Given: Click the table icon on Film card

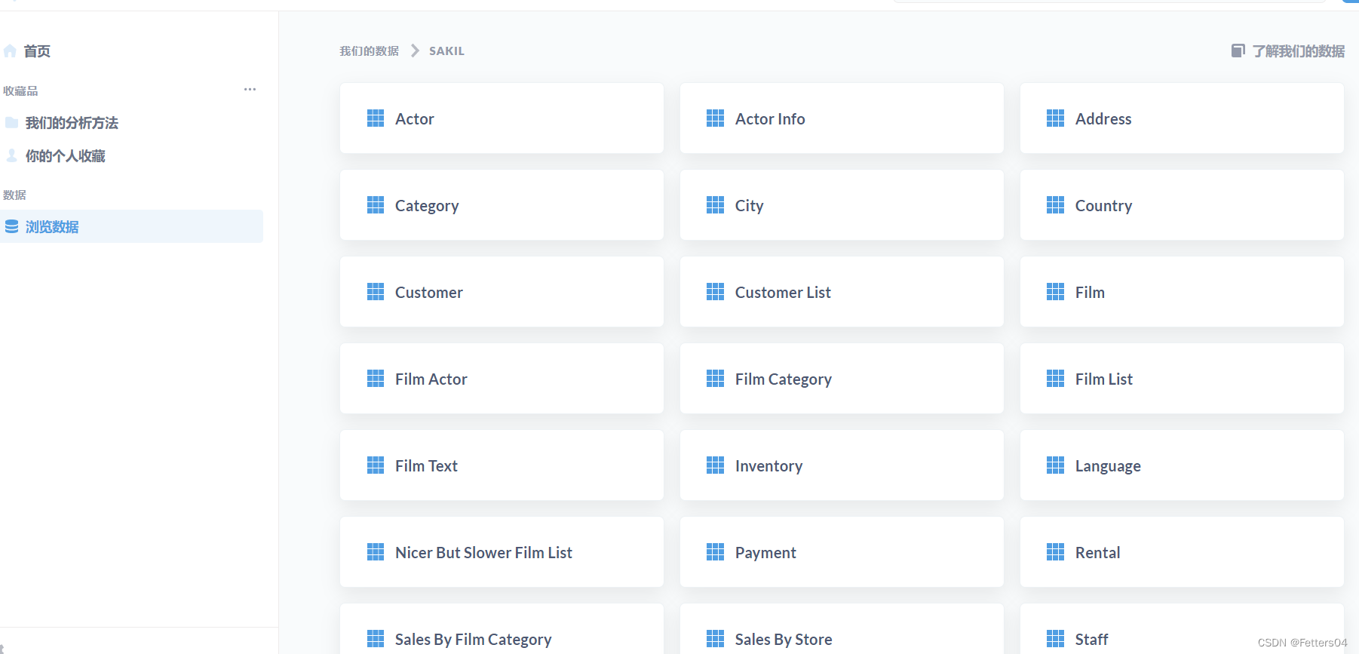Looking at the screenshot, I should [1055, 292].
